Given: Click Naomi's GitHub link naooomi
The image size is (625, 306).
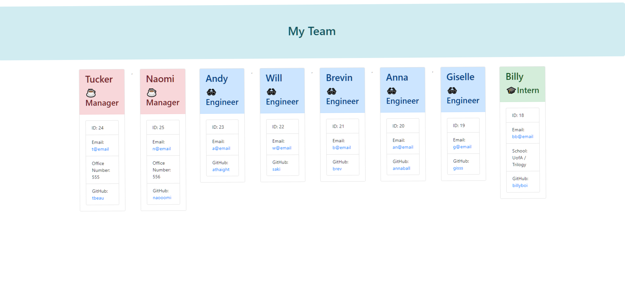Looking at the screenshot, I should point(162,197).
